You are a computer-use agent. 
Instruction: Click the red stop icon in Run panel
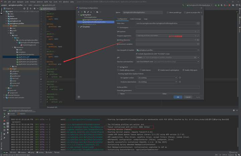coord(4,121)
